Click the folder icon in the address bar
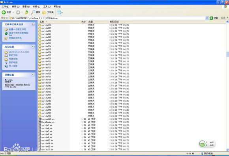The height and width of the screenshot is (156, 229). [11, 18]
